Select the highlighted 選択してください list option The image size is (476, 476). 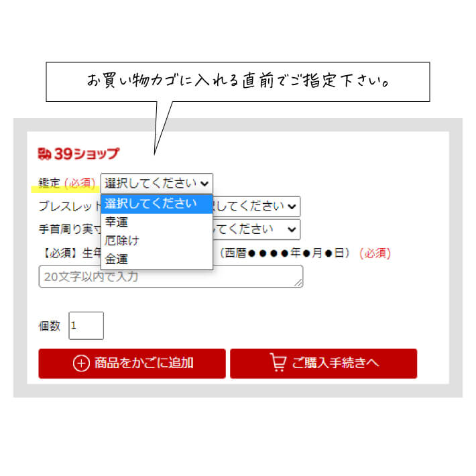coord(157,204)
